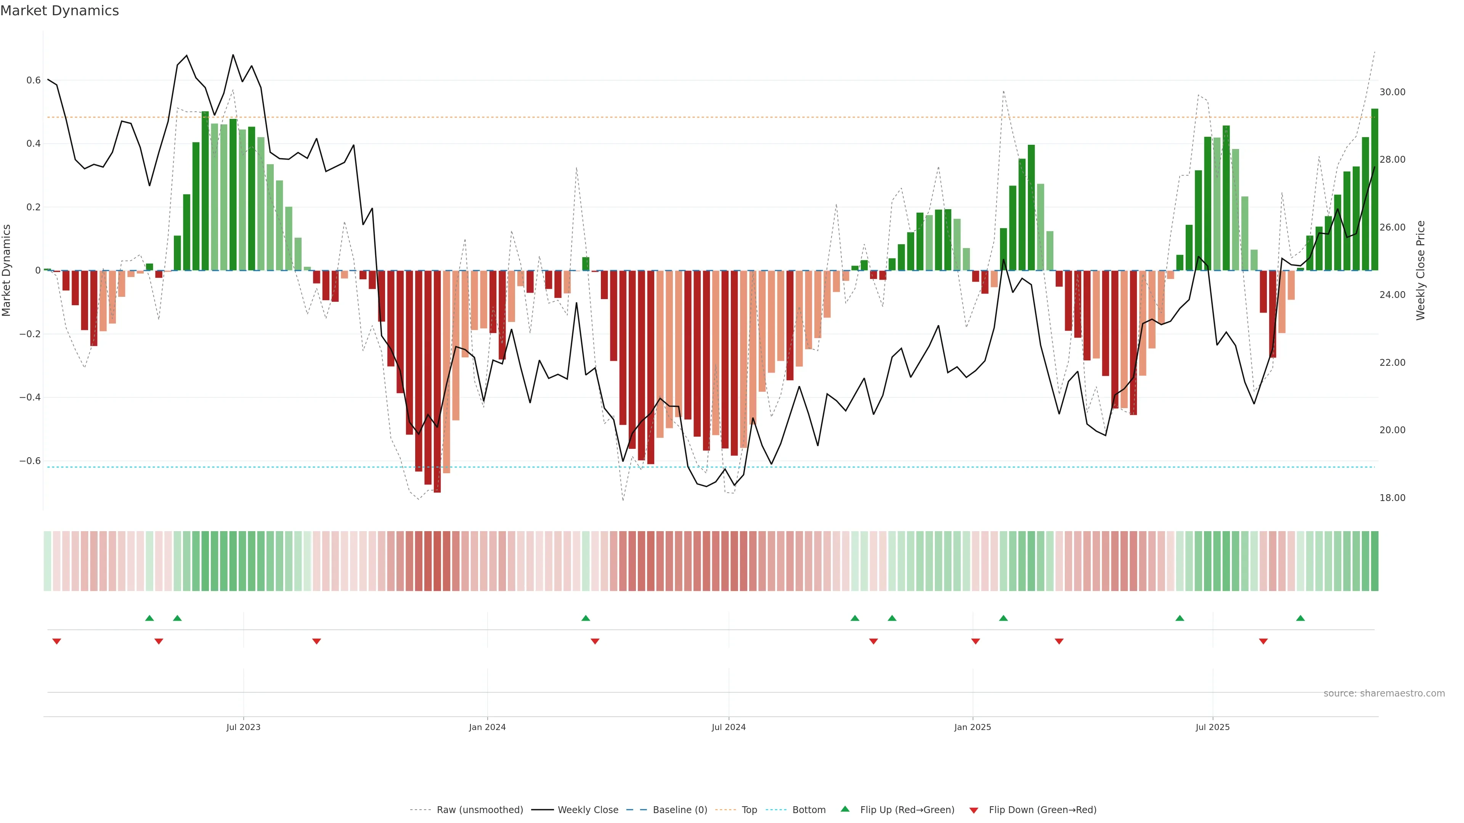
Task: Click the red Flip Down legend triangle
Action: click(x=974, y=810)
